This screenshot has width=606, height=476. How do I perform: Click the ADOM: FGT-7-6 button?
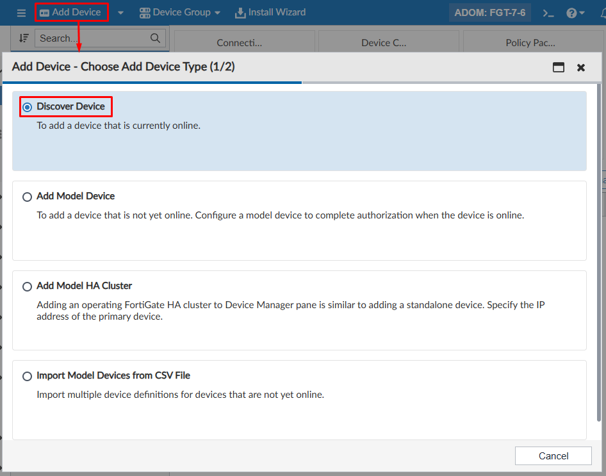pyautogui.click(x=490, y=12)
